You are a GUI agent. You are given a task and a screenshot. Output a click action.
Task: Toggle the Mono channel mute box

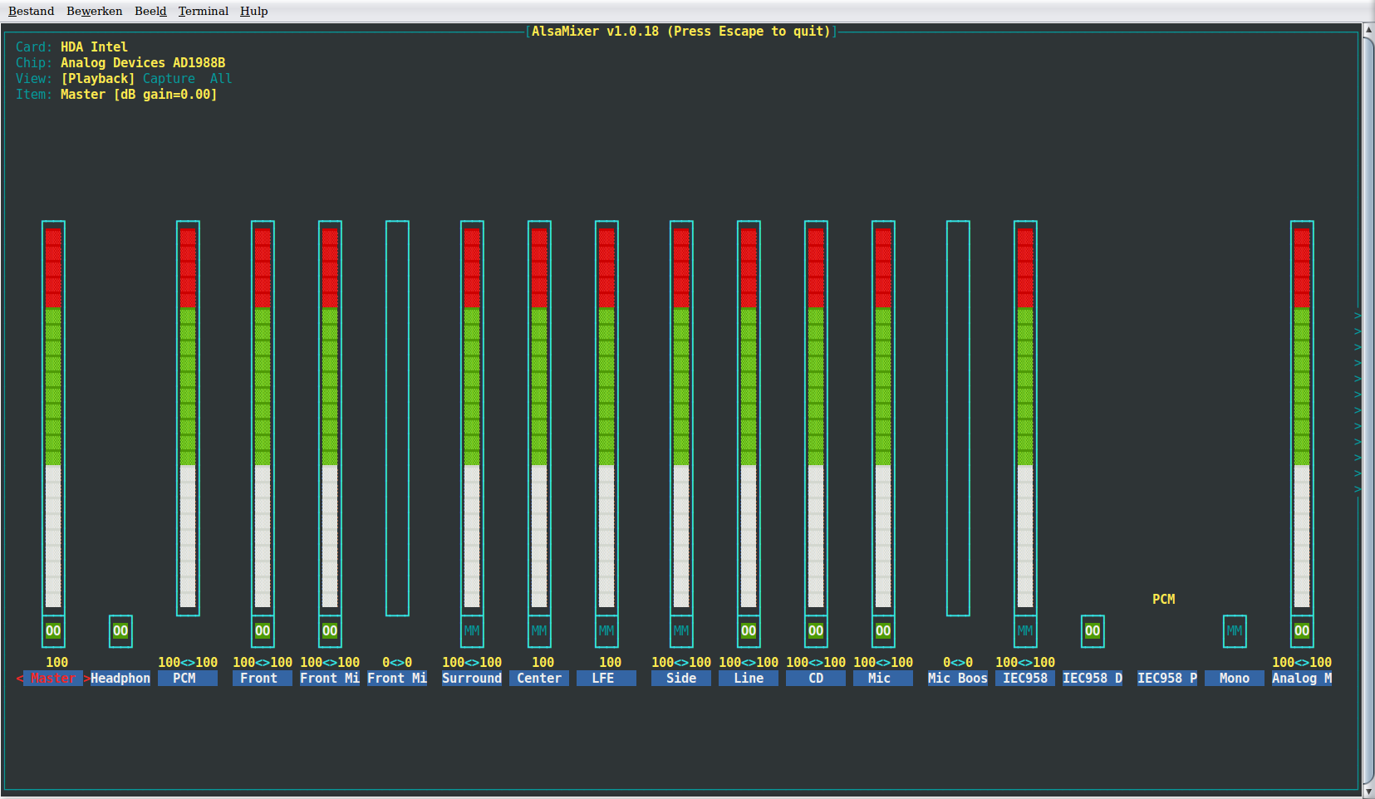coord(1235,631)
